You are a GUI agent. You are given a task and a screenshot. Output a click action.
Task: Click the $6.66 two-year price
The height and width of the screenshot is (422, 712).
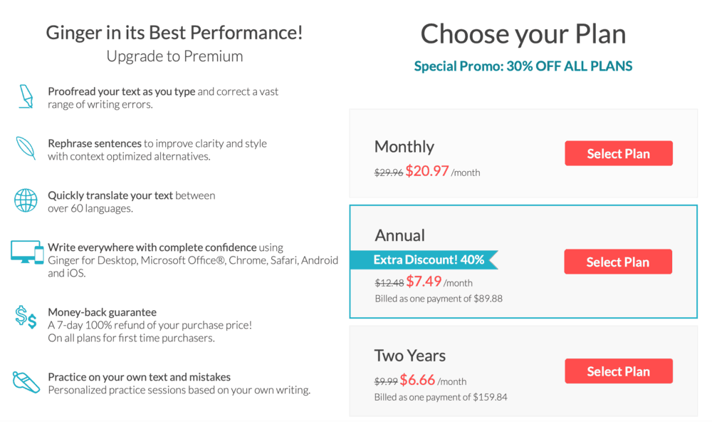417,380
